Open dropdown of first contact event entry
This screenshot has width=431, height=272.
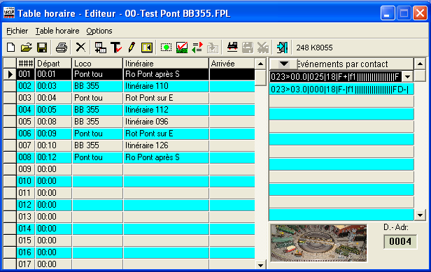point(408,77)
